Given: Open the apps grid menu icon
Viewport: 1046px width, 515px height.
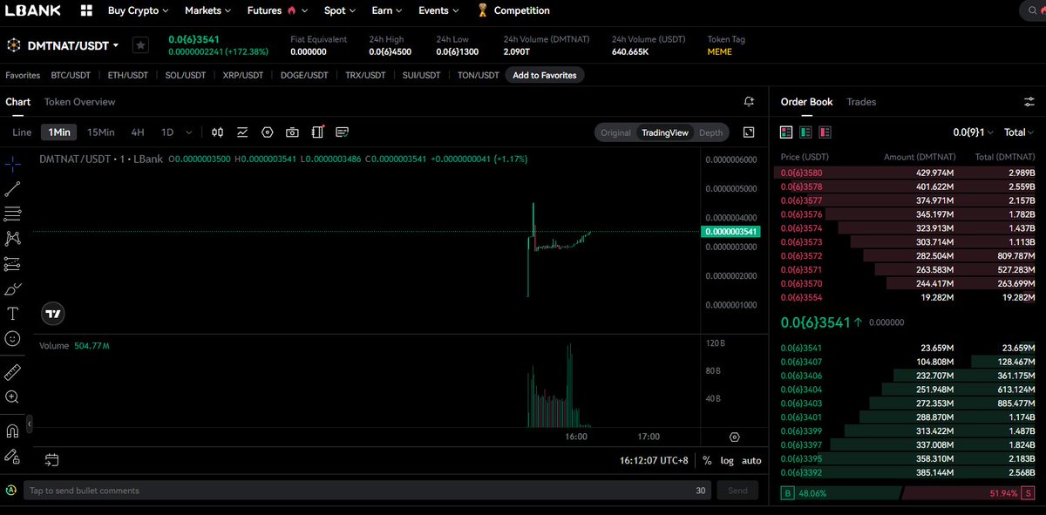Looking at the screenshot, I should (86, 10).
